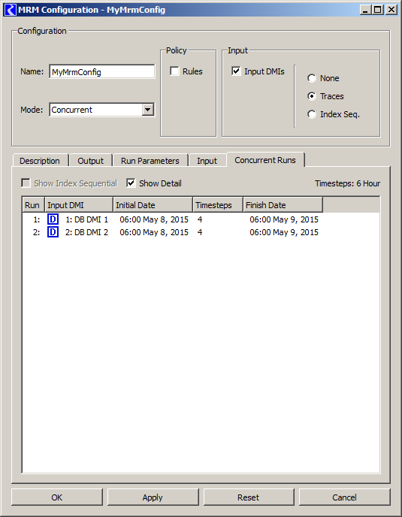Screen dimensions: 402x517
Task: Select the None input radio button
Action: click(x=312, y=78)
